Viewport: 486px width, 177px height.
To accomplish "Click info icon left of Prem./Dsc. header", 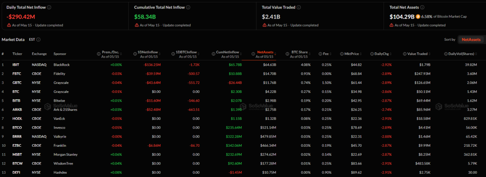I will [99, 54].
